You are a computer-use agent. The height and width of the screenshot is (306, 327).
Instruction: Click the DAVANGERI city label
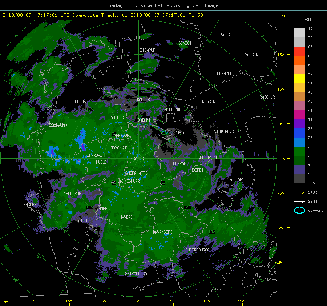pyautogui.click(x=162, y=232)
